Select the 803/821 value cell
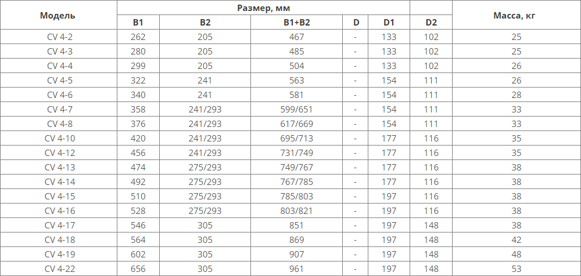 tap(297, 211)
